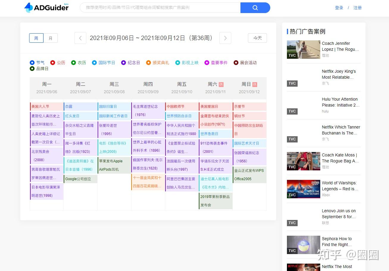Screen dimensions: 389x271
Task: Toggle the 农历 category filter
Action: click(x=79, y=63)
